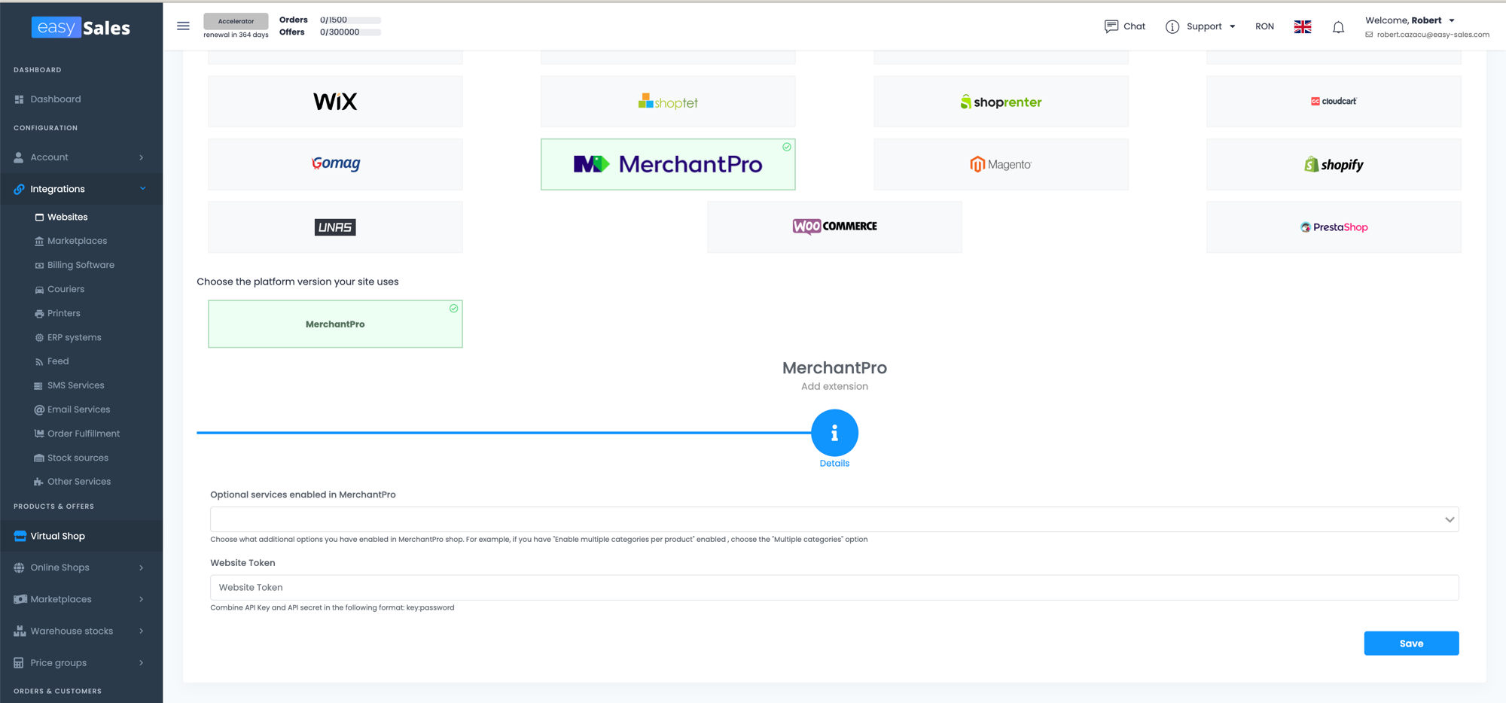1506x703 pixels.
Task: Open the hamburger menu icon
Action: pos(183,26)
